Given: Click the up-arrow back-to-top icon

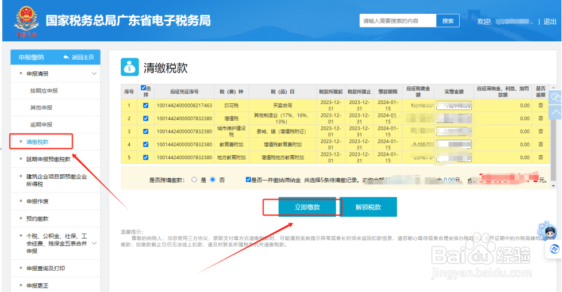Looking at the screenshot, I should (x=556, y=113).
